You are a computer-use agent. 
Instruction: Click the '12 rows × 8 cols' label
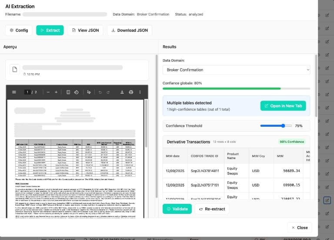point(224,142)
